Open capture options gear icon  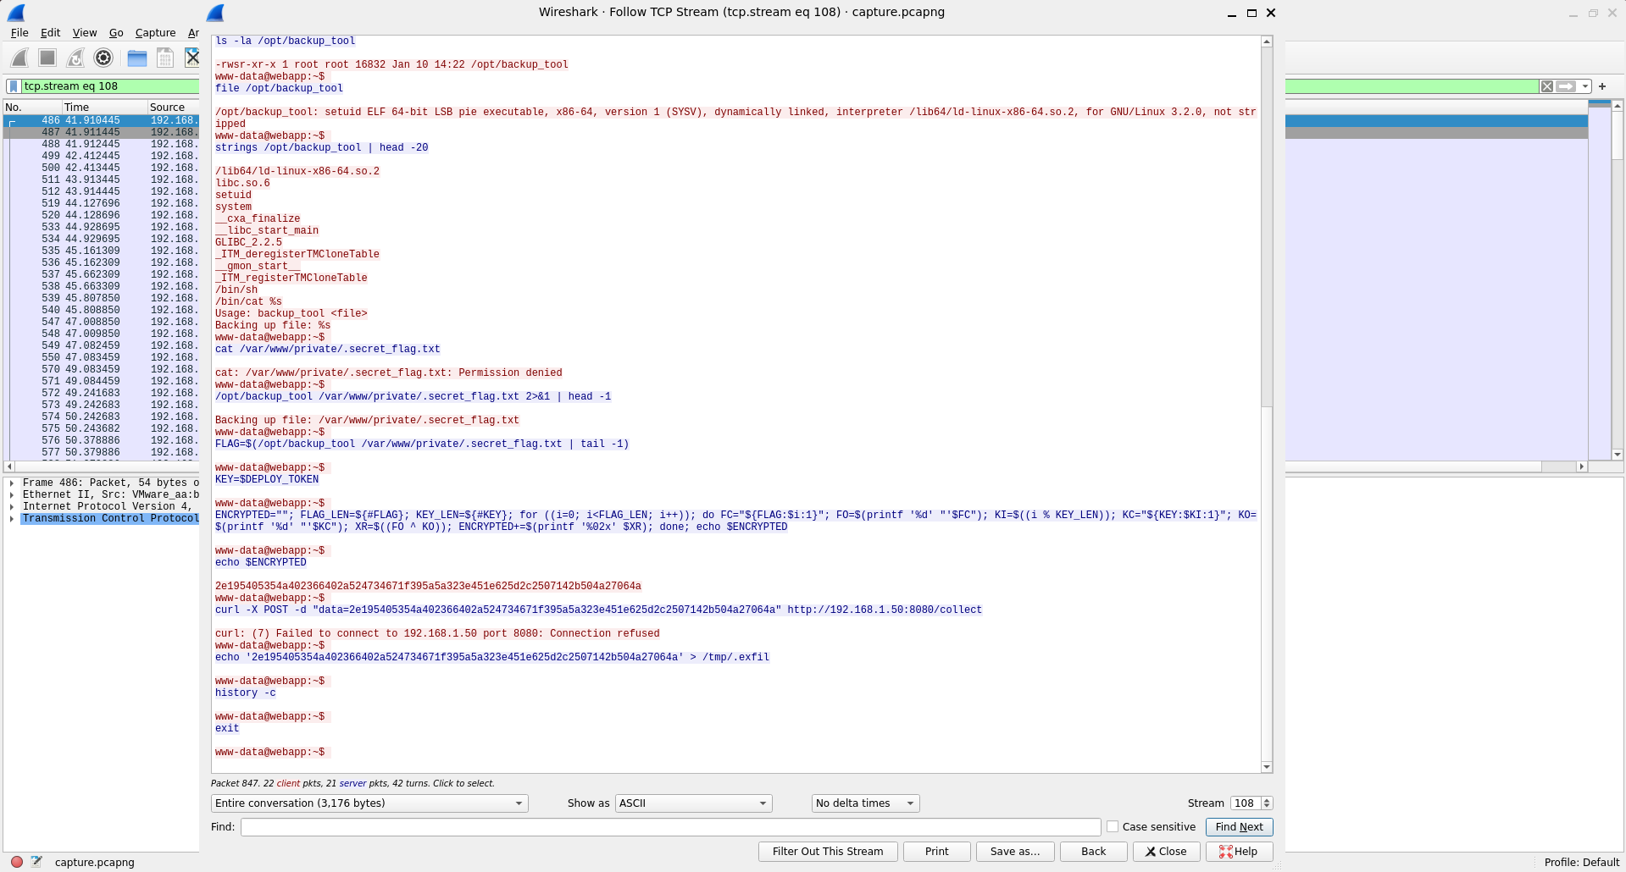[x=103, y=58]
